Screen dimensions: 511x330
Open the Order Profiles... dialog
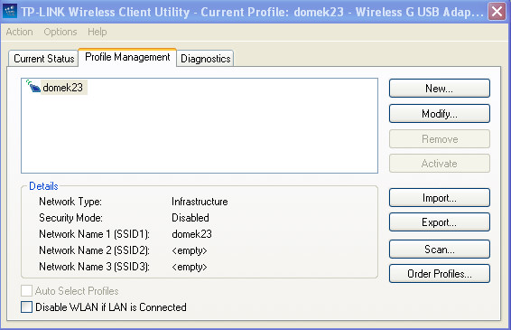(x=440, y=274)
